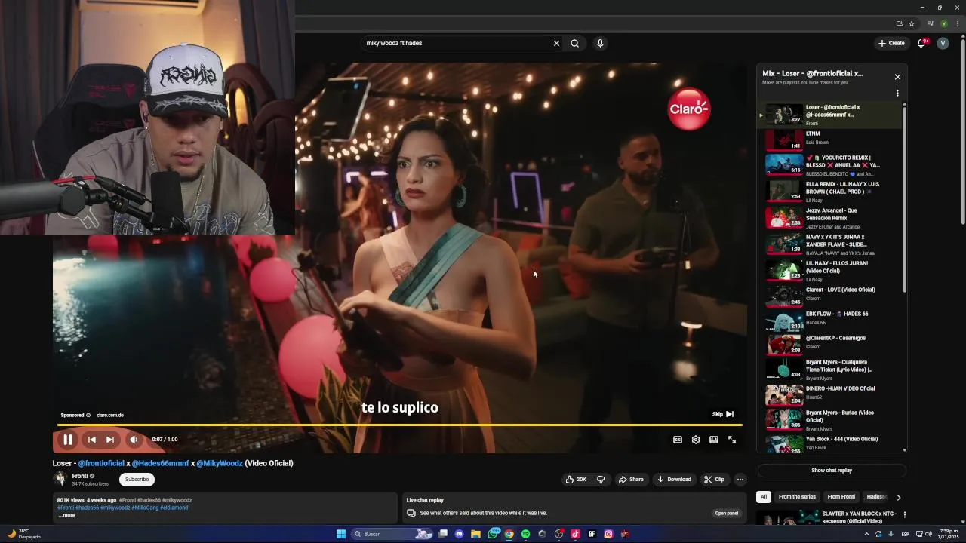
Task: Share the video
Action: pos(631,480)
